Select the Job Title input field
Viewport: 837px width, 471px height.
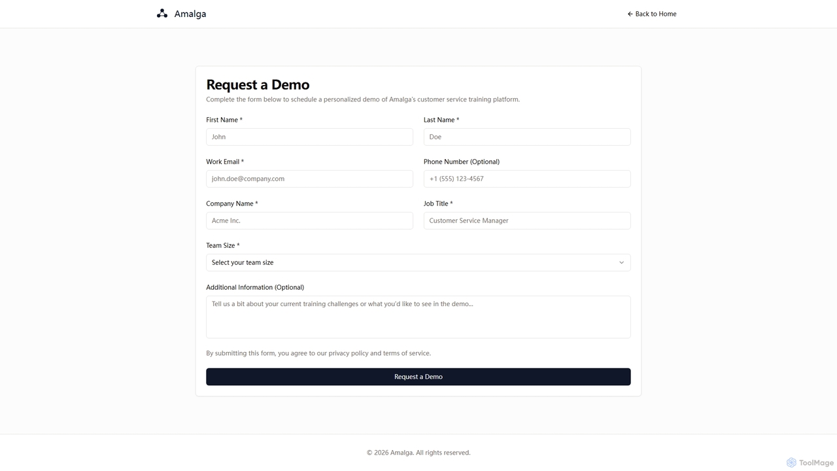pyautogui.click(x=527, y=220)
